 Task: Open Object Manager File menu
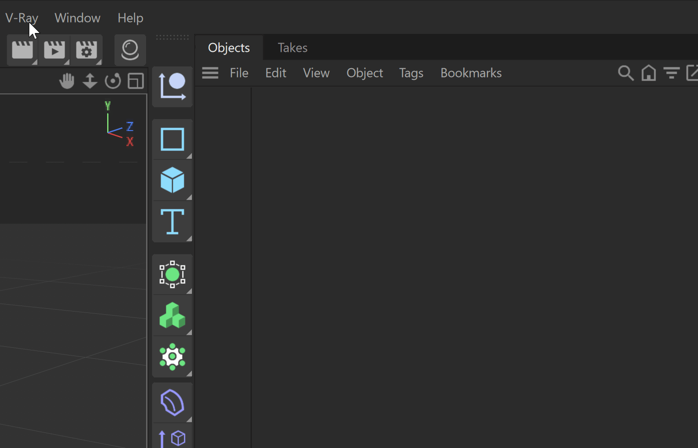pos(239,73)
